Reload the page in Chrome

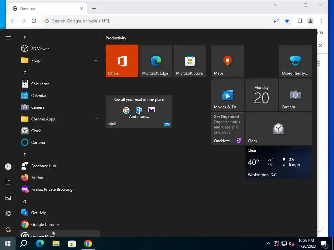34,21
